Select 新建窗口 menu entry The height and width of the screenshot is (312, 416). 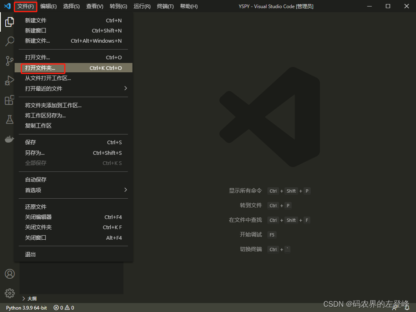pyautogui.click(x=74, y=31)
